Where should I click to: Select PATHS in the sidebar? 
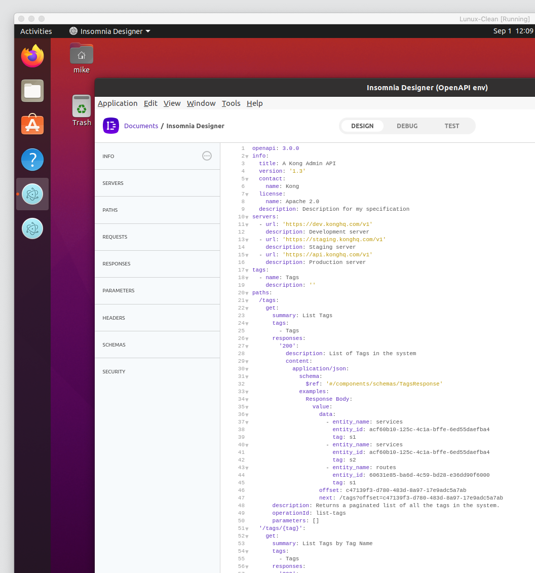(157, 210)
